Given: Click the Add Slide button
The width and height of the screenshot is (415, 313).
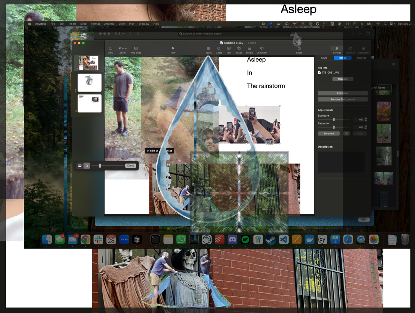Looking at the screenshot, I should tap(136, 50).
